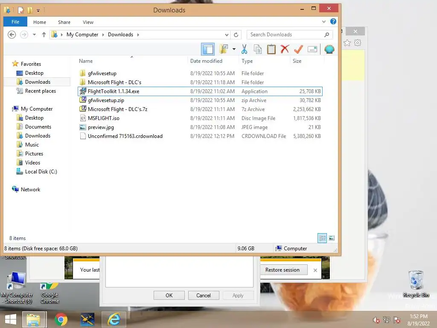This screenshot has width=437, height=328.
Task: Open Pictures in the navigation pane
Action: click(34, 153)
